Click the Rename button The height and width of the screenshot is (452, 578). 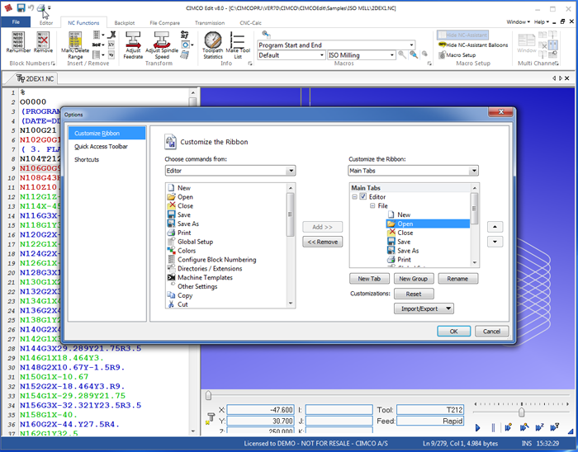[x=457, y=279]
